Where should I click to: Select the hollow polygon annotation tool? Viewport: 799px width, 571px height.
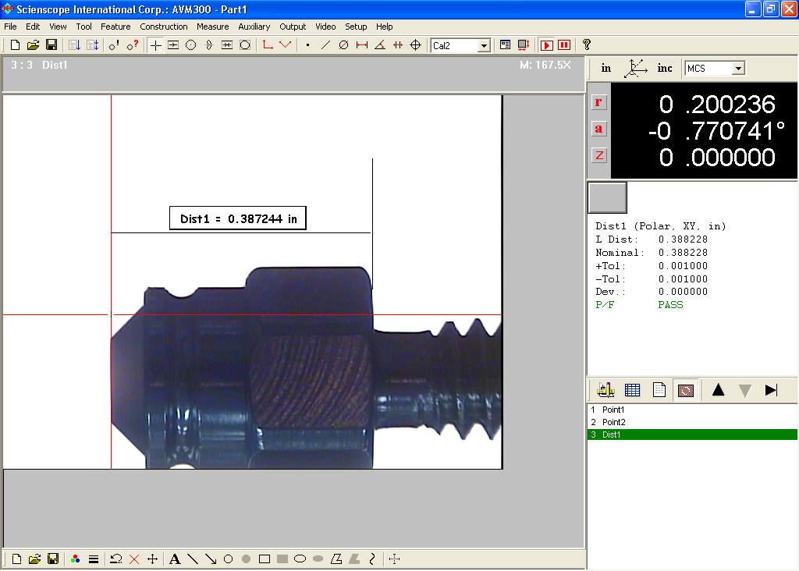[x=336, y=559]
